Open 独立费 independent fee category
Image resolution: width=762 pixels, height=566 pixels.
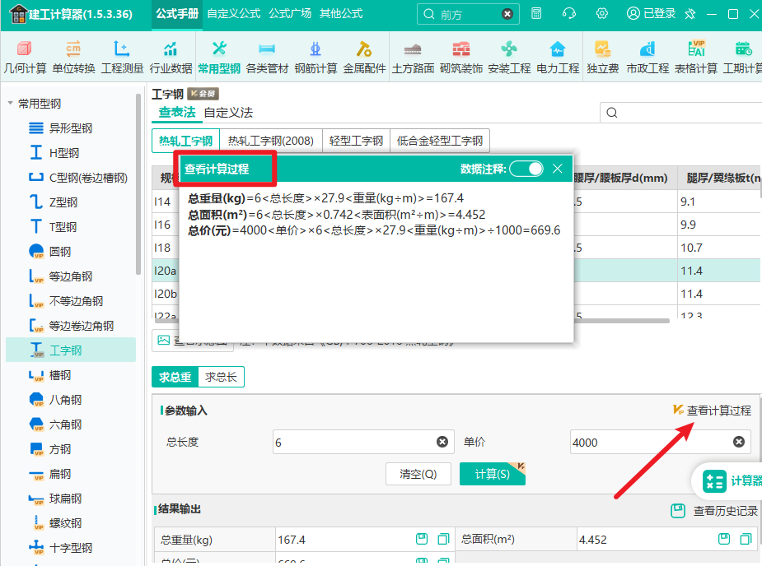[603, 58]
